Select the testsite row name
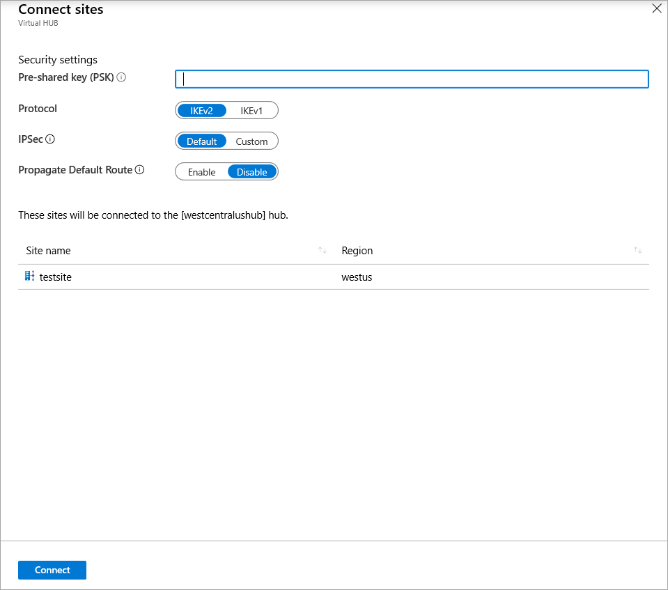The image size is (668, 590). pyautogui.click(x=56, y=277)
